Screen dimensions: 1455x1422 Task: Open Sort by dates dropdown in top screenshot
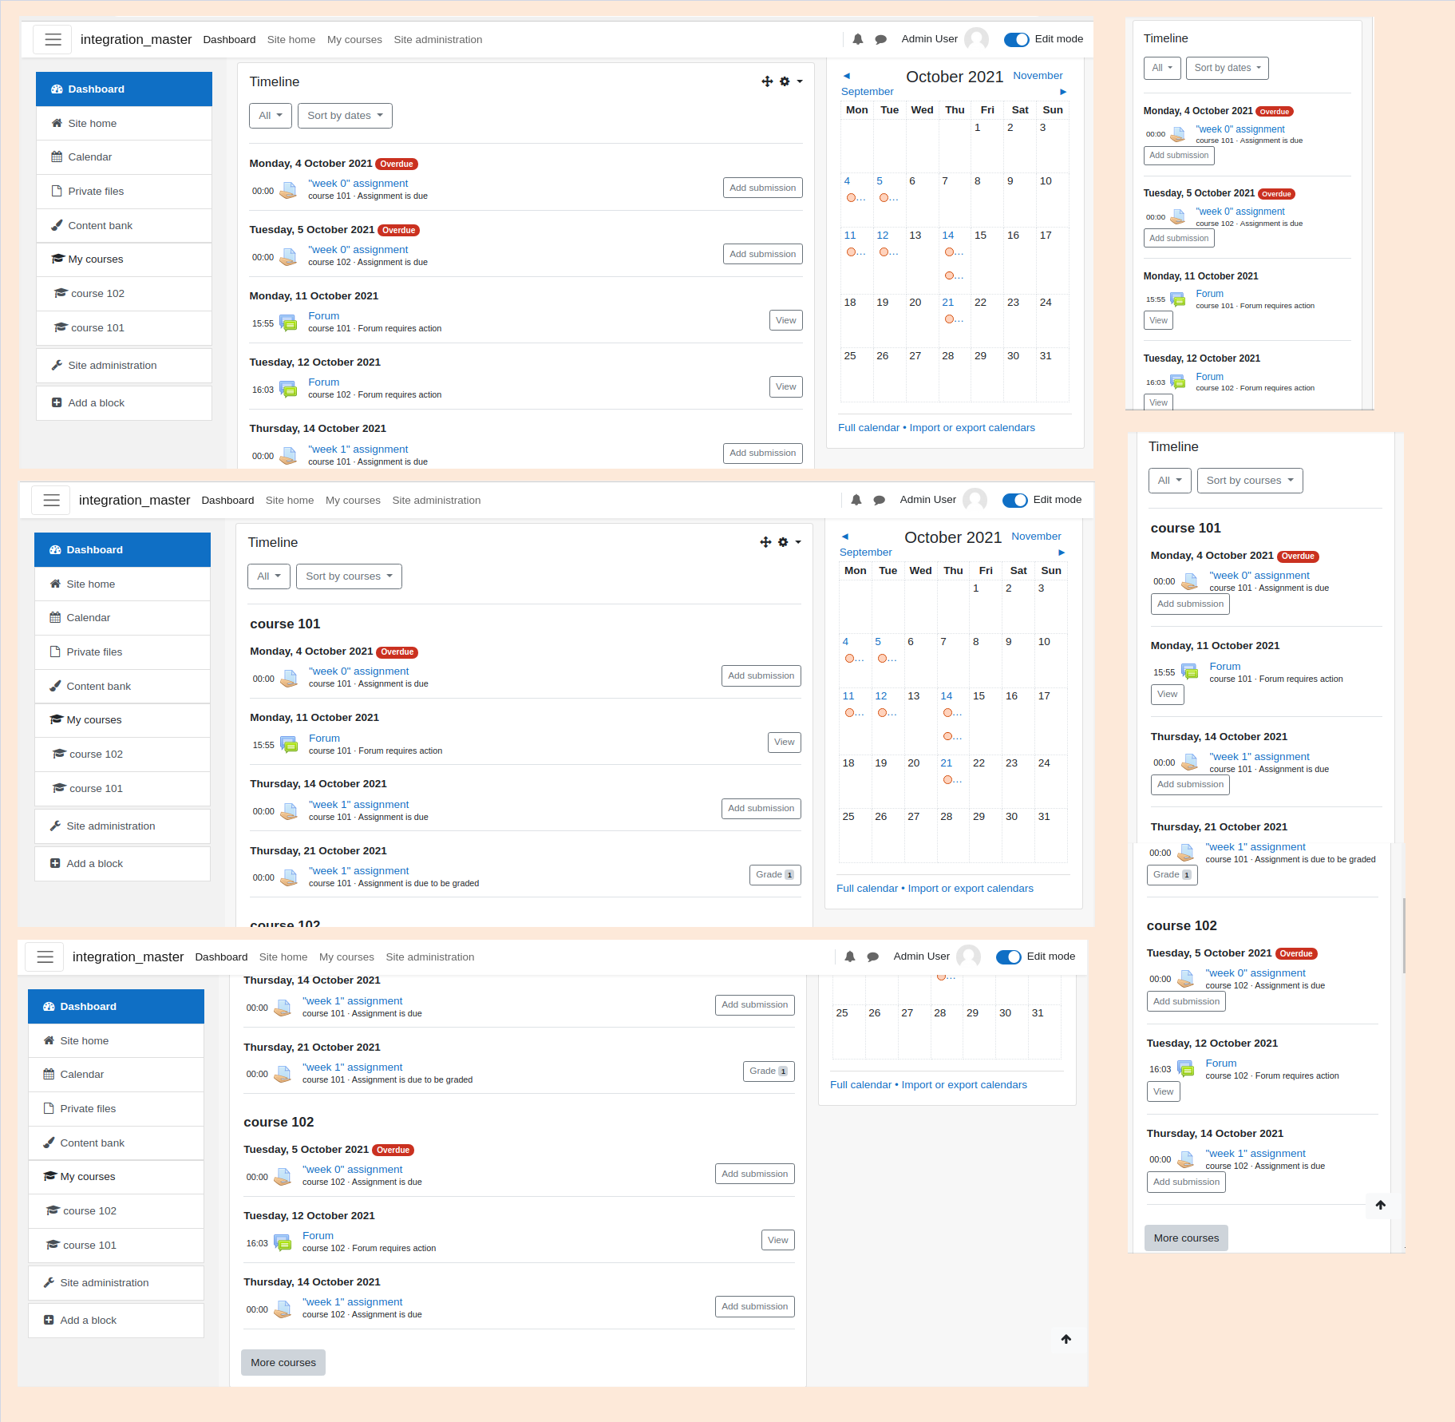coord(345,116)
